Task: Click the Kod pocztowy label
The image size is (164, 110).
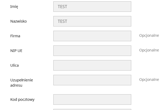Action: (22, 99)
